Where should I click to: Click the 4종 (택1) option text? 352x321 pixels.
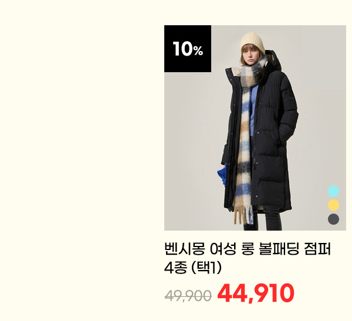click(x=193, y=268)
